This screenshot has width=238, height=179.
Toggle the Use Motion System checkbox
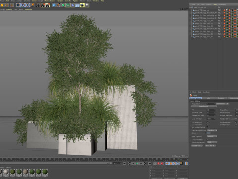click(x=207, y=127)
